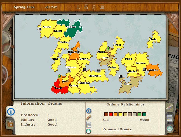Click the top hat embassy marker near Deneb
Image resolution: width=181 pixels, height=137 pixels.
[x=40, y=29]
